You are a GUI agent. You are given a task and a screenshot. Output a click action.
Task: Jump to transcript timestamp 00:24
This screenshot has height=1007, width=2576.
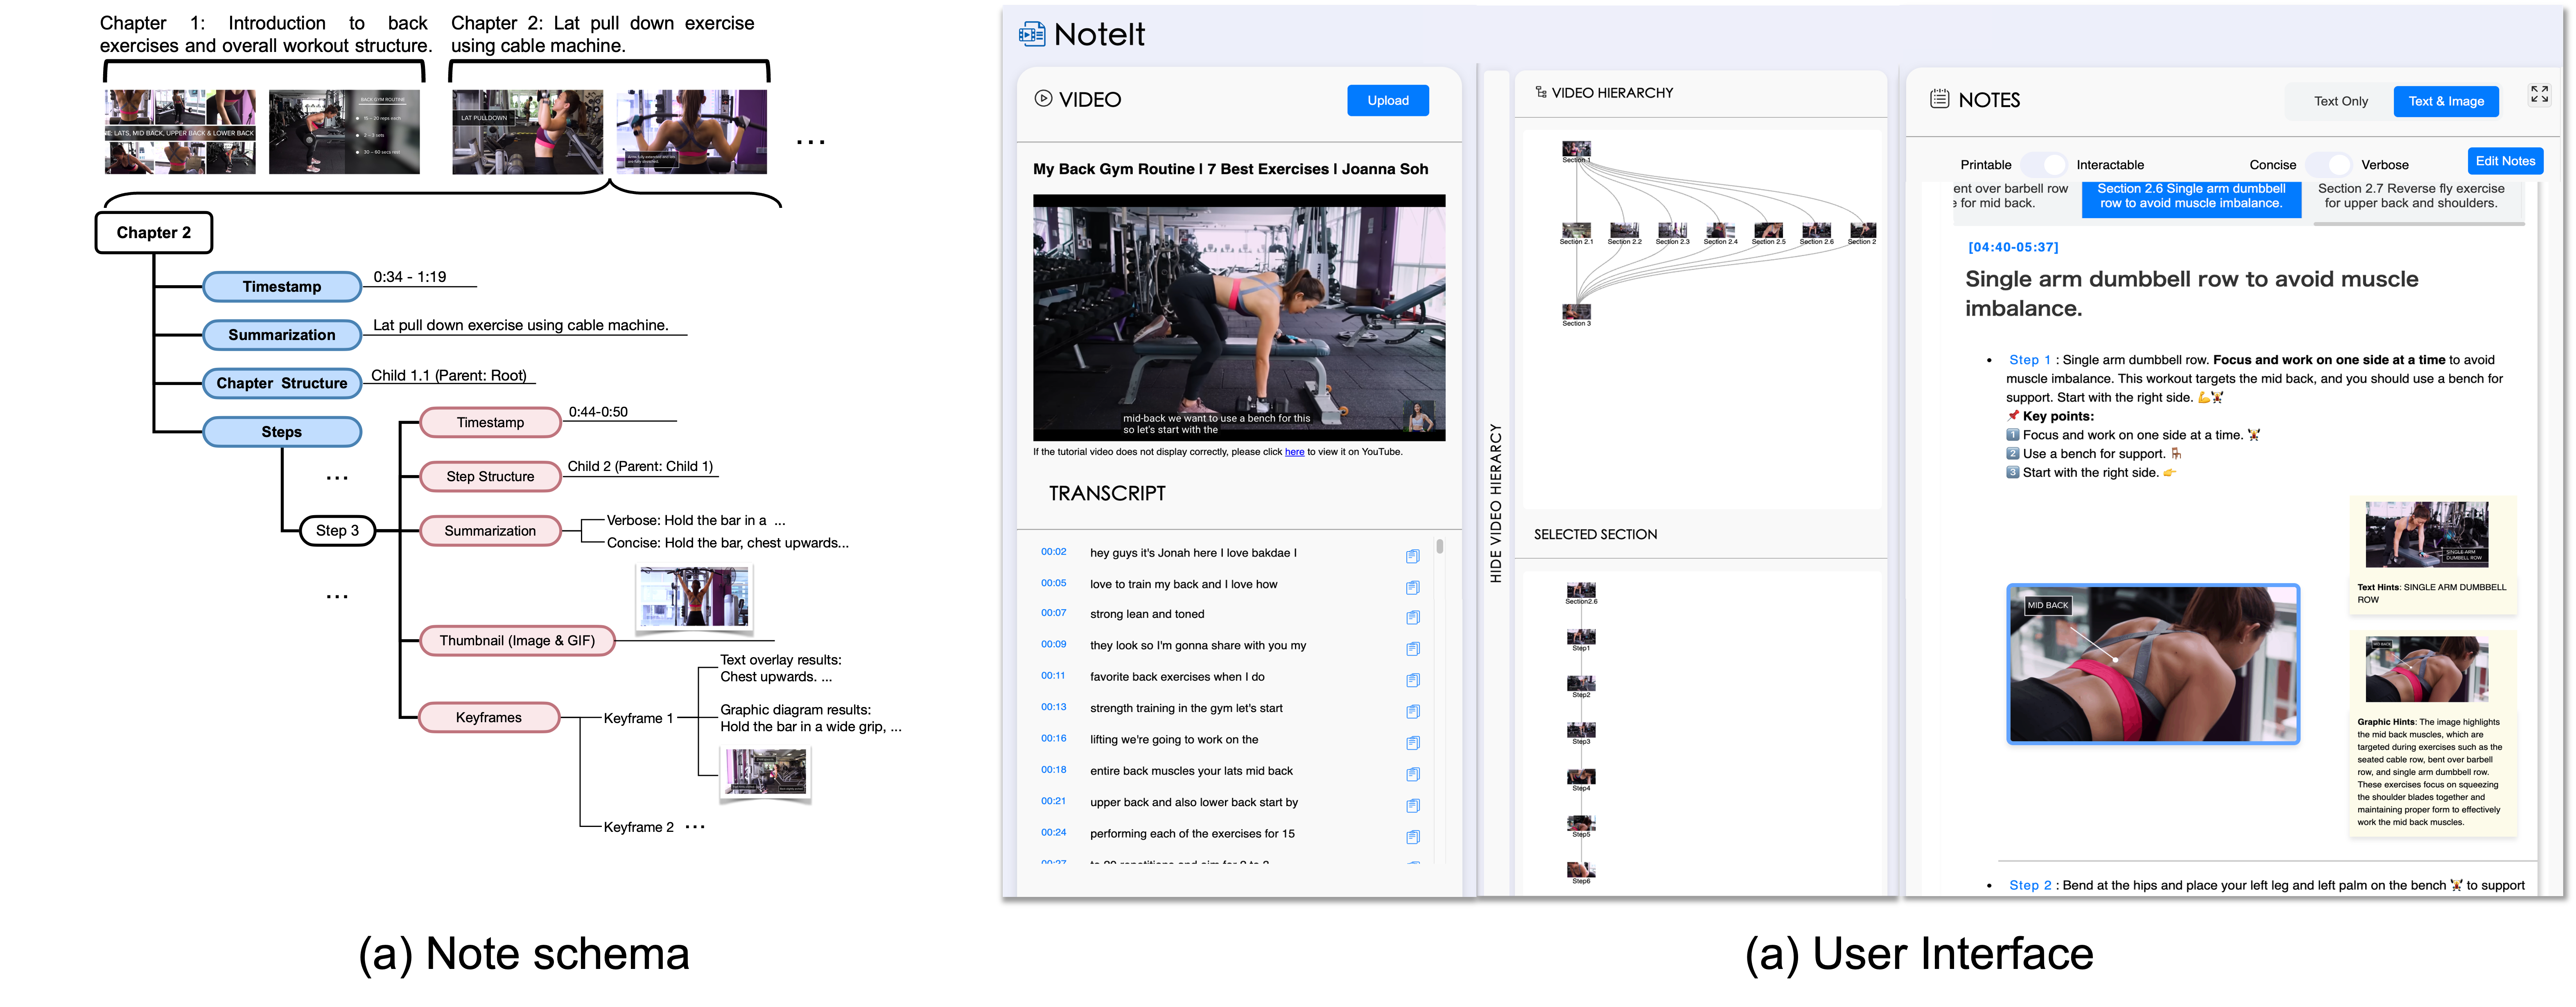click(1053, 832)
